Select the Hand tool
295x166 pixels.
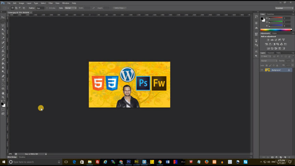(3, 93)
